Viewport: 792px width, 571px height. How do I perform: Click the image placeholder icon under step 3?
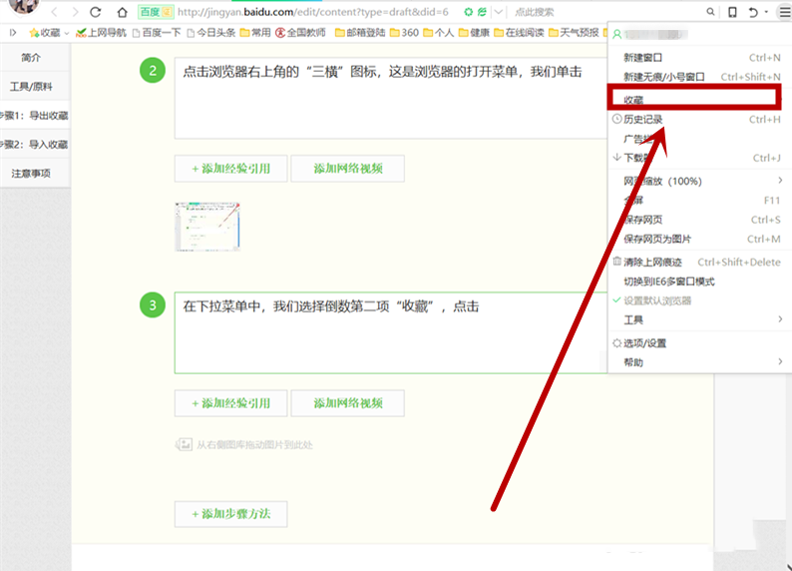tap(184, 444)
